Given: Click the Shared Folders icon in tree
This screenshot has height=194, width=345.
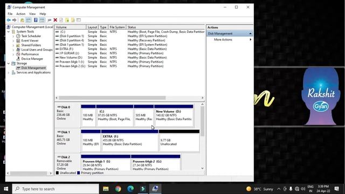Looking at the screenshot, I should (18, 45).
